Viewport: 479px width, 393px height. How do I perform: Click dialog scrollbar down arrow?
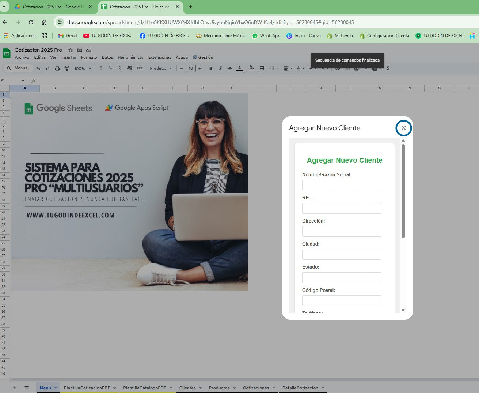[x=403, y=310]
